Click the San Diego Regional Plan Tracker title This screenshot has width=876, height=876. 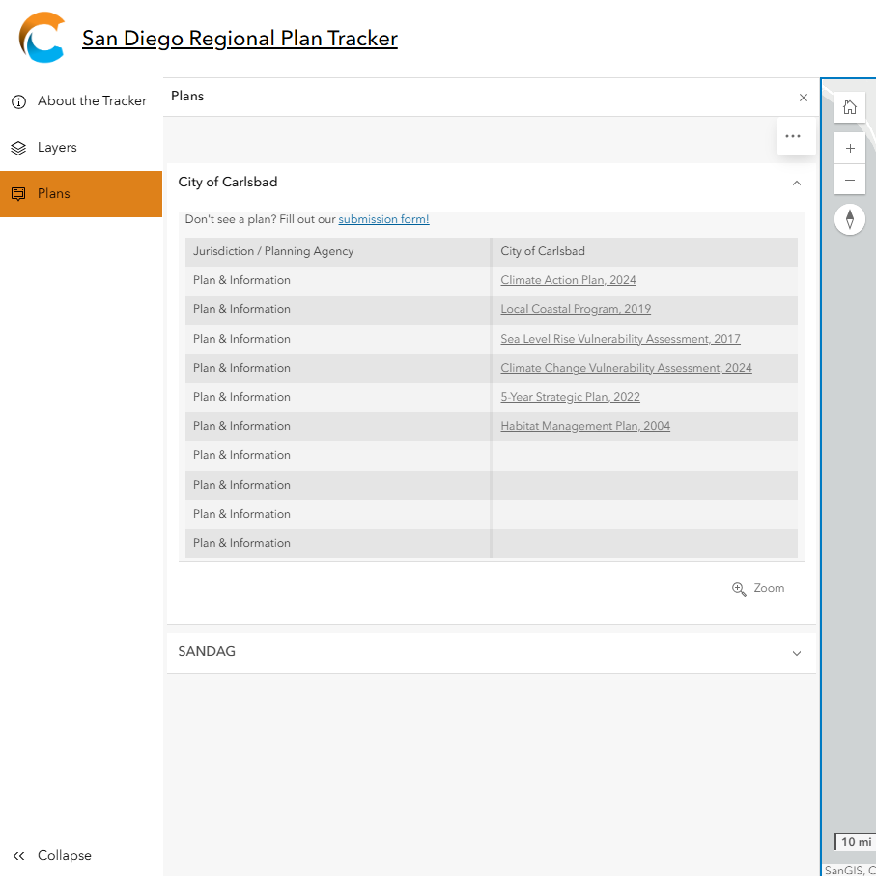[x=240, y=38]
